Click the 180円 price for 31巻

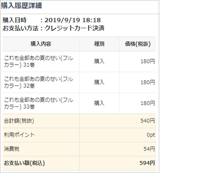click(147, 61)
